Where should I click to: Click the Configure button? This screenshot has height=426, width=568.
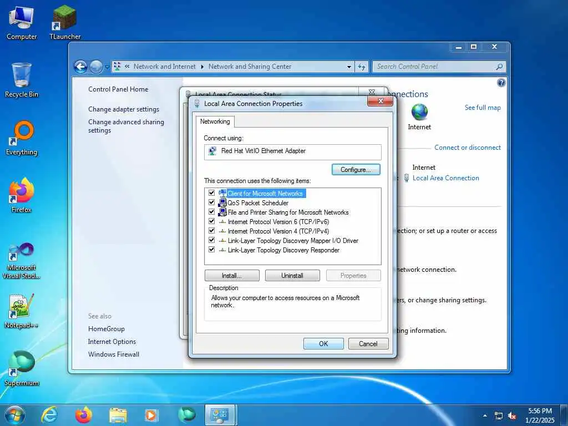(356, 170)
